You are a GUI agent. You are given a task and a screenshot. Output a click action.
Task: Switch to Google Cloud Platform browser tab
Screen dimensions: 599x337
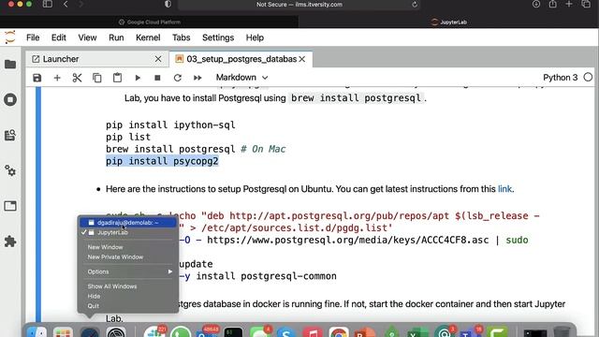pos(150,22)
